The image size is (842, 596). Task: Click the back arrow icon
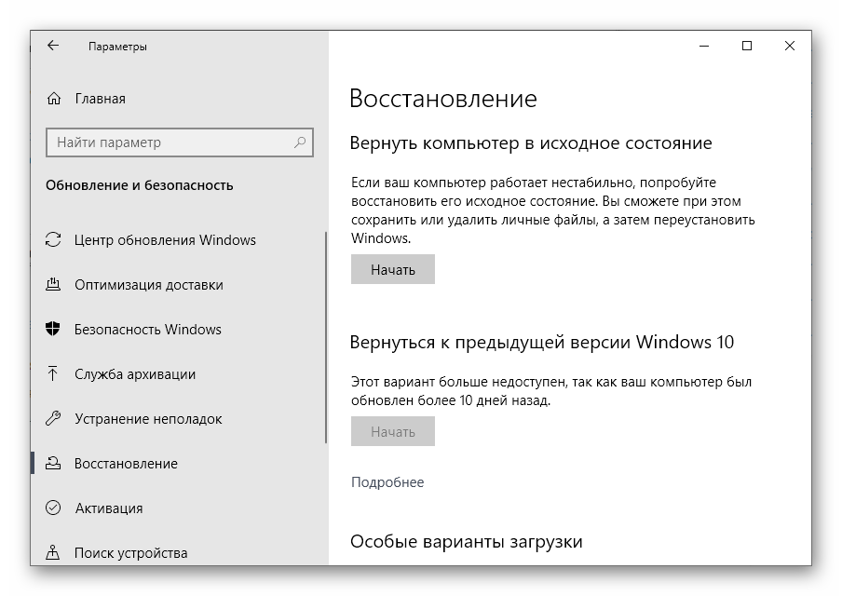(53, 46)
